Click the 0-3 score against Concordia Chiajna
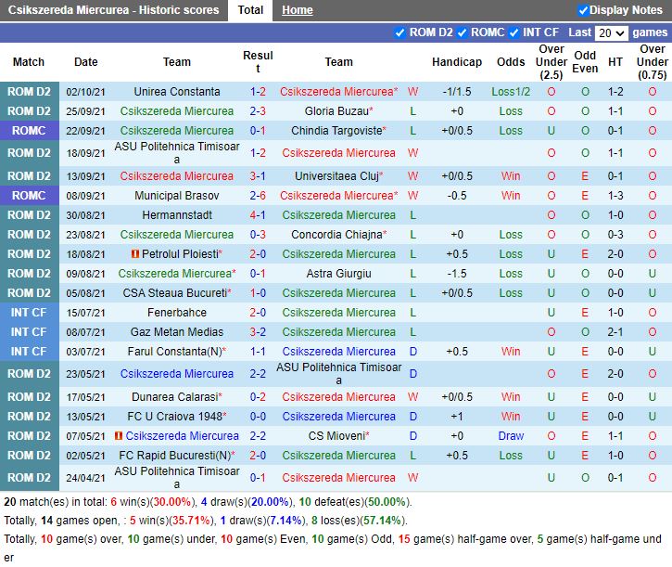 258,235
